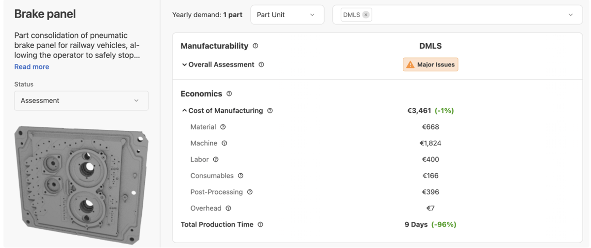Click help icon next to Material
This screenshot has width=591, height=248.
point(223,127)
